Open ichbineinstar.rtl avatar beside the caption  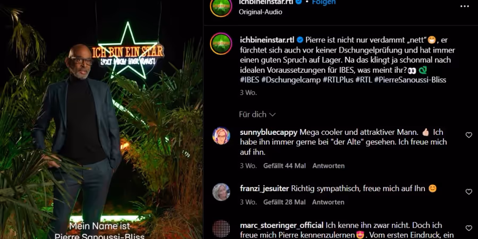(221, 44)
